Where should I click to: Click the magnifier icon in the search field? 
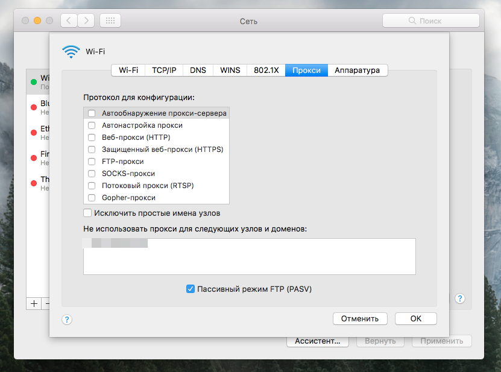412,20
